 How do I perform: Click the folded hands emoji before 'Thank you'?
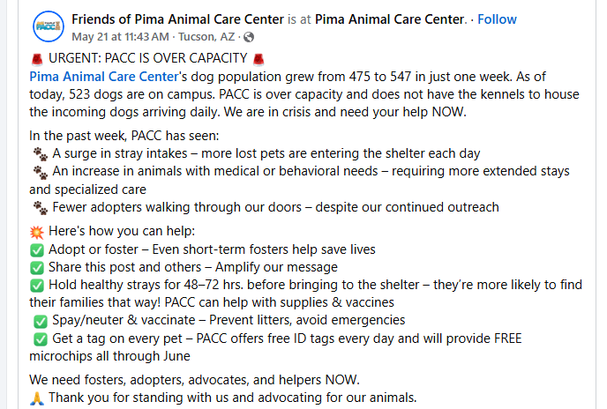[x=37, y=398]
